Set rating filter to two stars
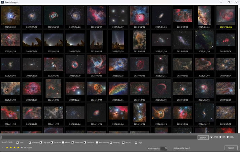The height and width of the screenshot is (152, 240). [x=11, y=148]
